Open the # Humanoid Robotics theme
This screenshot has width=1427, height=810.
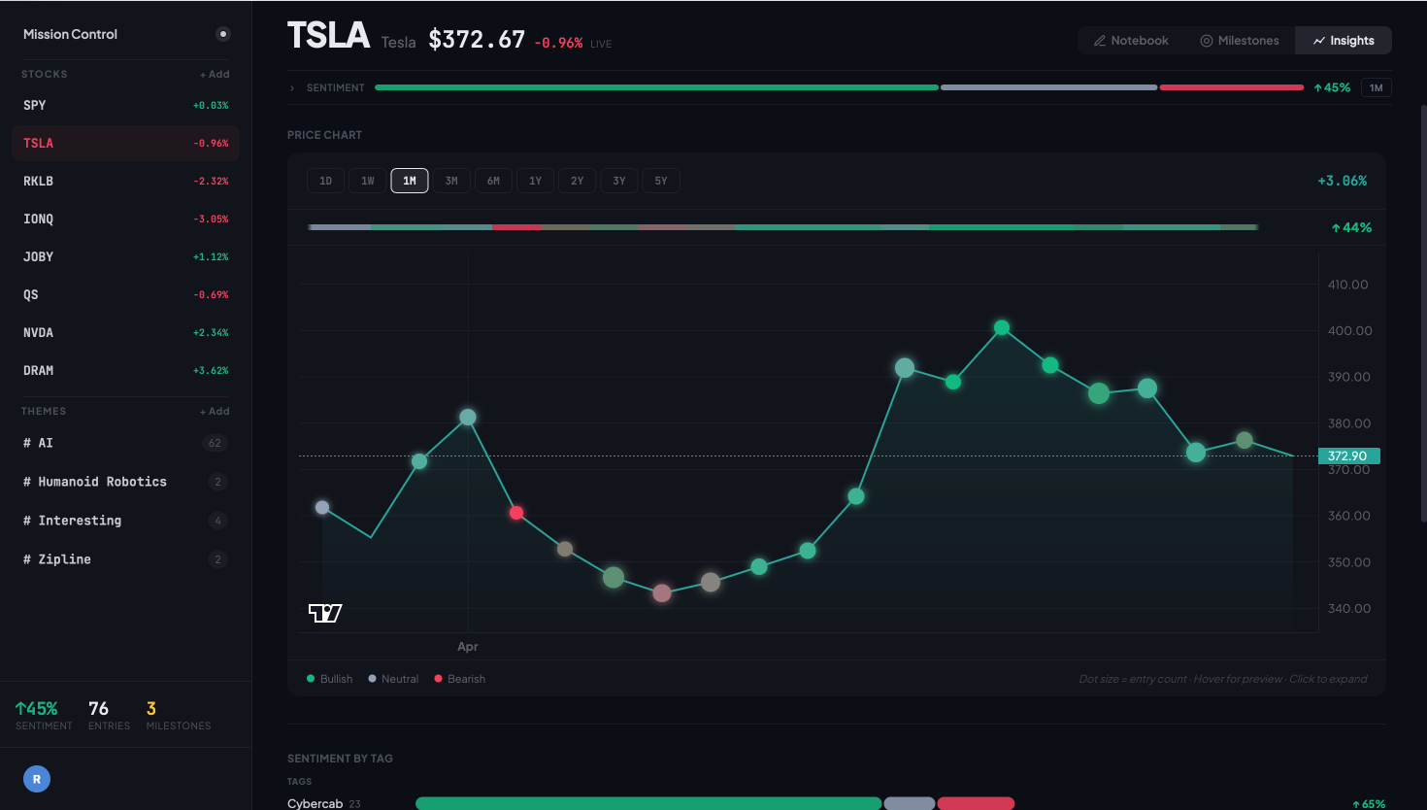coord(125,482)
